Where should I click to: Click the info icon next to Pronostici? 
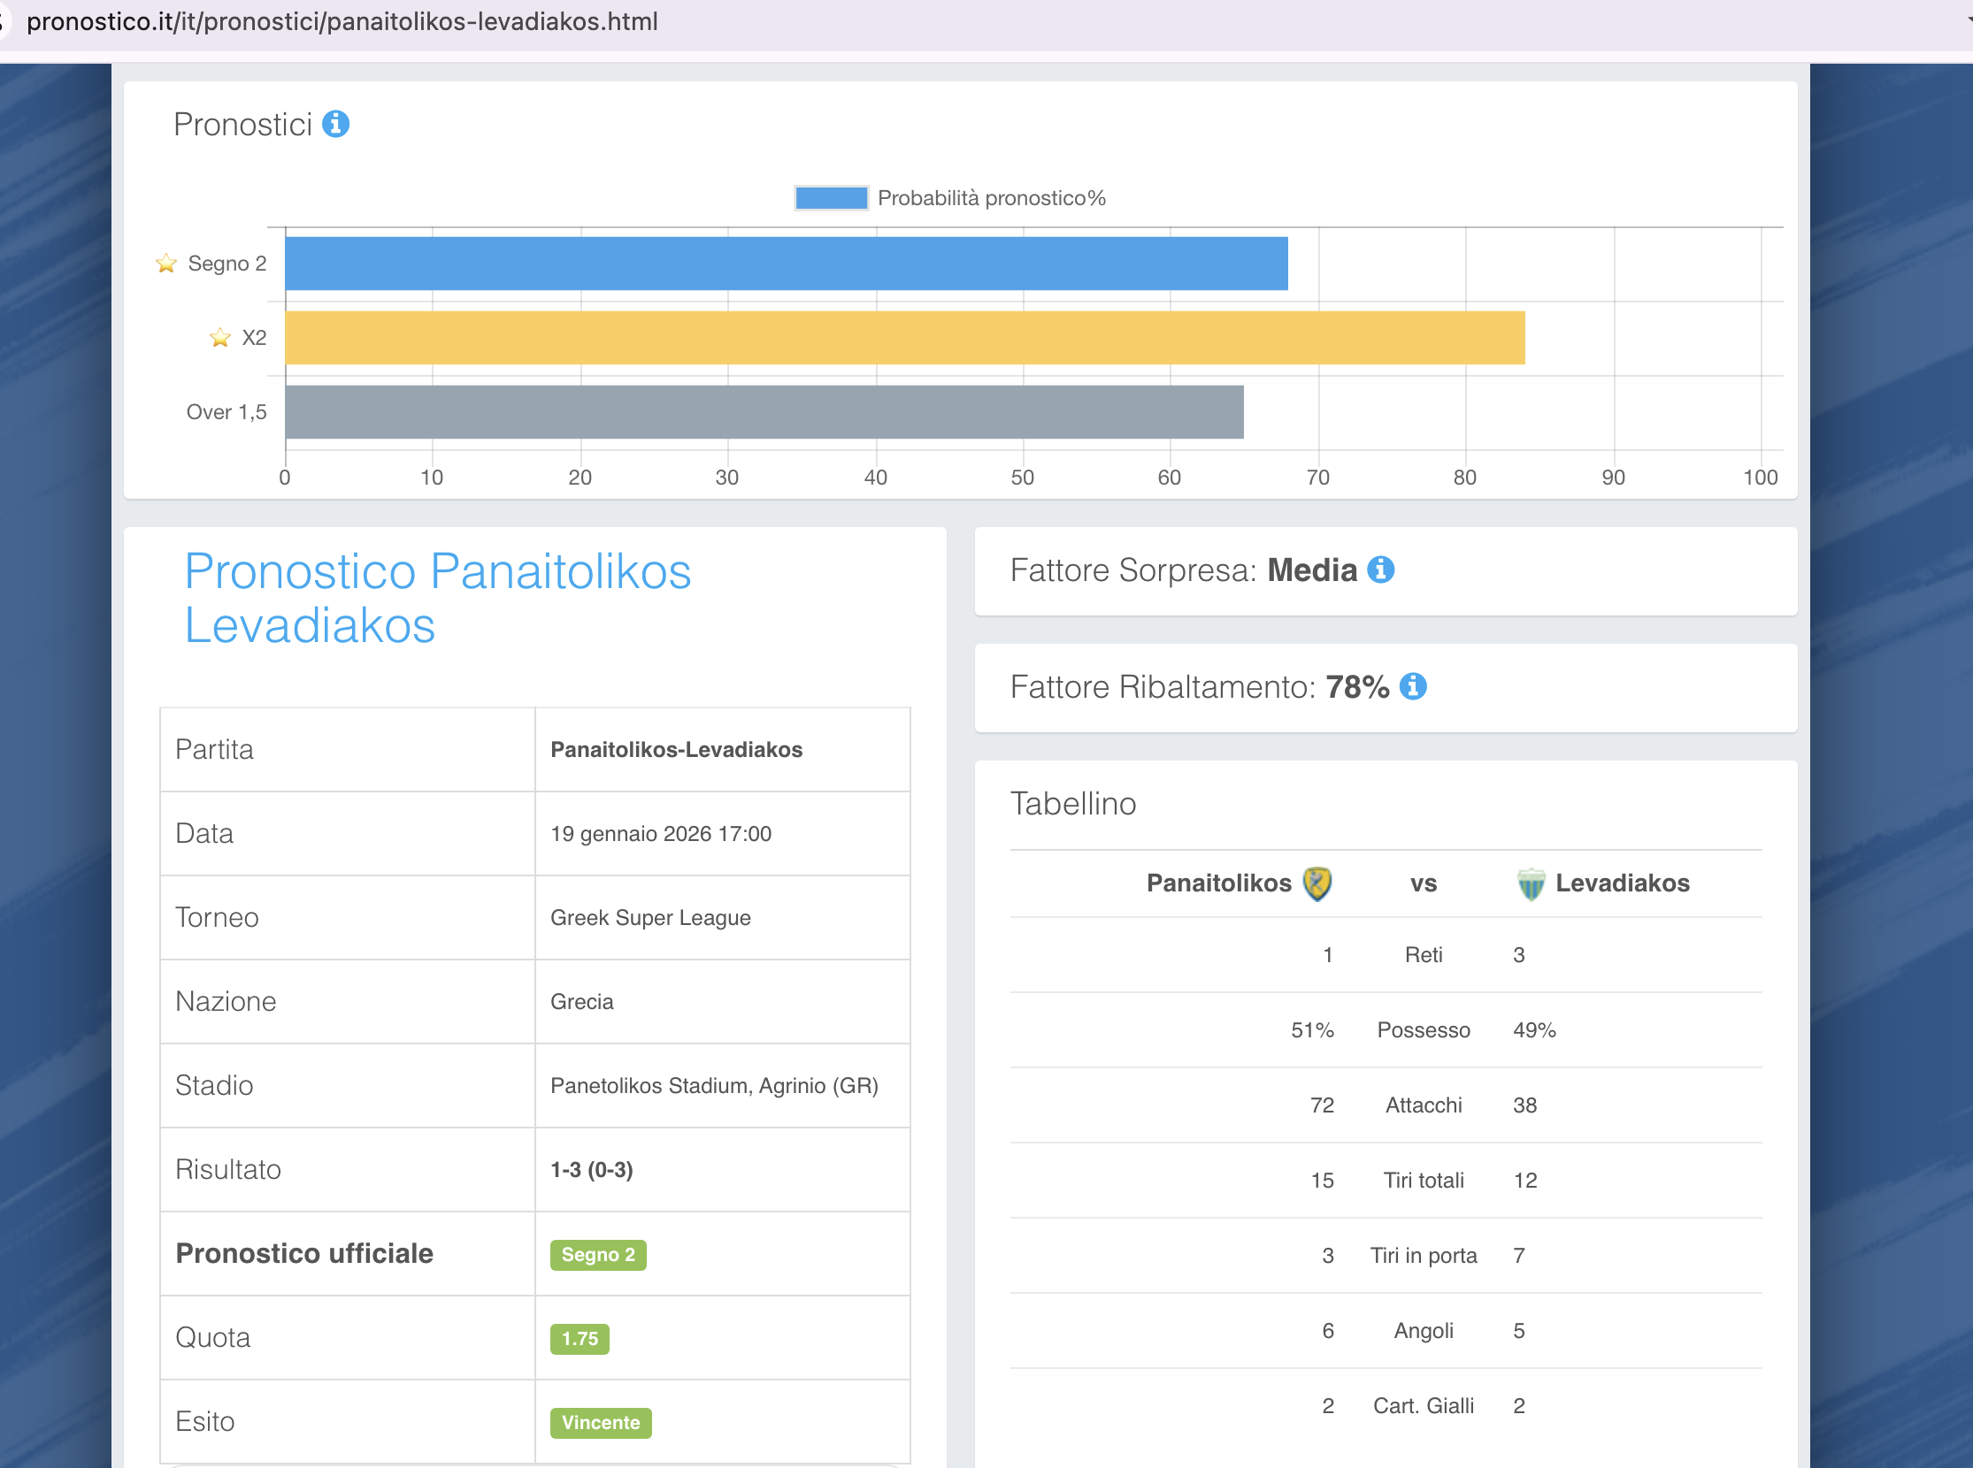coord(335,125)
